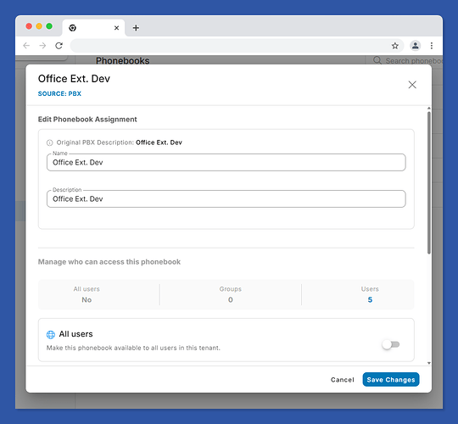Reload the page with the refresh icon
The height and width of the screenshot is (424, 458).
(x=59, y=46)
